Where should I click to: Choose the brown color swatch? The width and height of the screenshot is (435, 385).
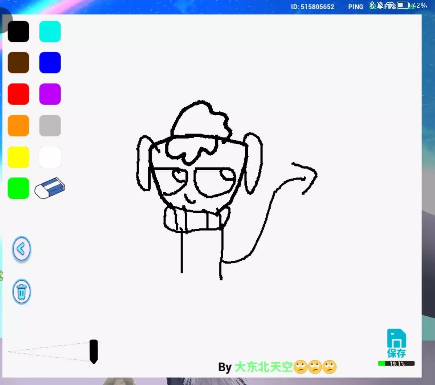pos(18,63)
